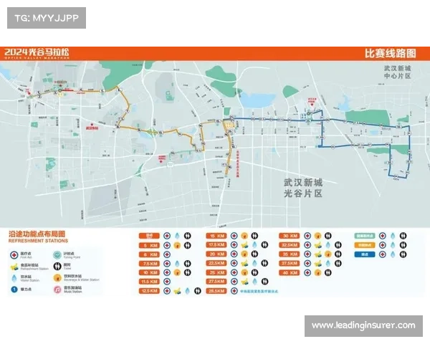Click the water drop icon in the start-point row
This screenshot has width=430, height=344.
click(177, 236)
